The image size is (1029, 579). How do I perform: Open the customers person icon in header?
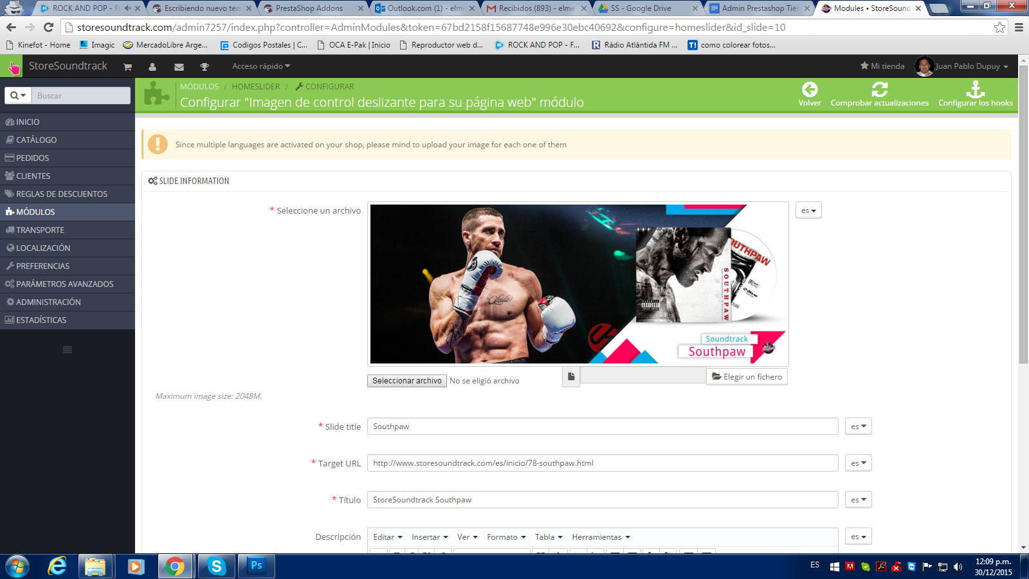(152, 67)
